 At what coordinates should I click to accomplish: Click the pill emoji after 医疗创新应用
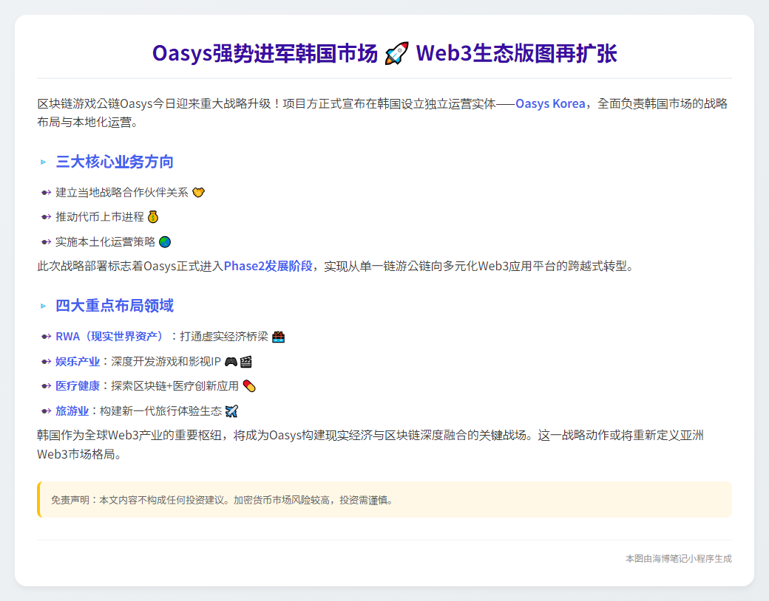(x=249, y=386)
